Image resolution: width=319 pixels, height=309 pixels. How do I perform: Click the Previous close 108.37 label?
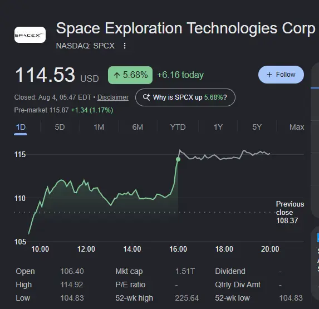coord(290,212)
